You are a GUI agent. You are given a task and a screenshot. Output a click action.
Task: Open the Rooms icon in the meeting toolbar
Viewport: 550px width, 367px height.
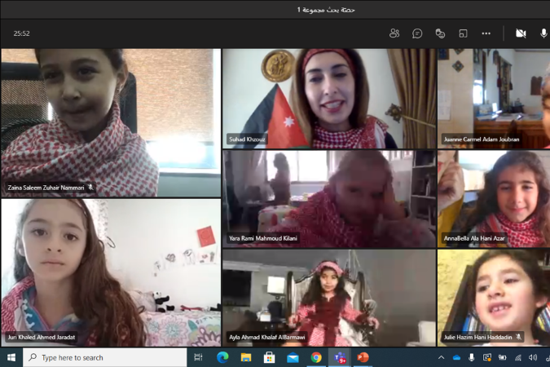click(x=463, y=33)
